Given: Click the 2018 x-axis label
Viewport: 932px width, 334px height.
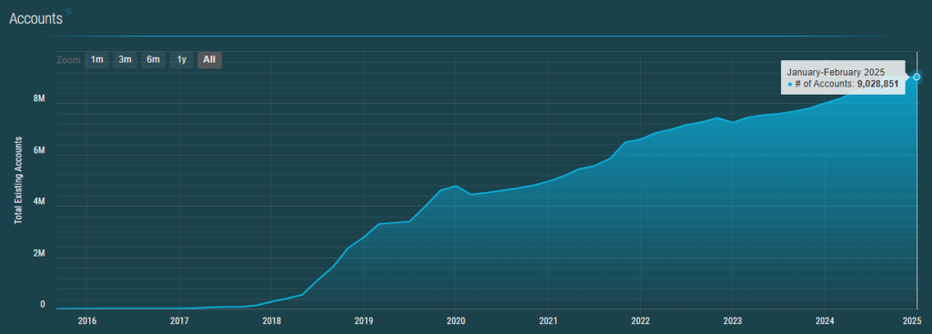Looking at the screenshot, I should pos(271,321).
